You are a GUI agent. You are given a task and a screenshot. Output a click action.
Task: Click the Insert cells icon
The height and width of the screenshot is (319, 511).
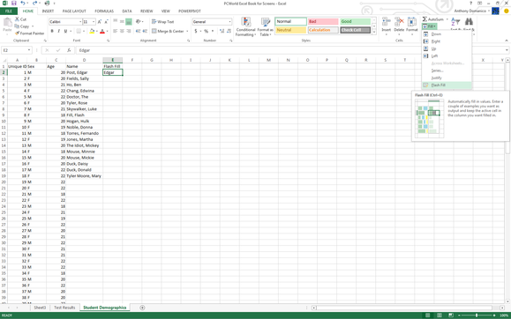(x=387, y=22)
